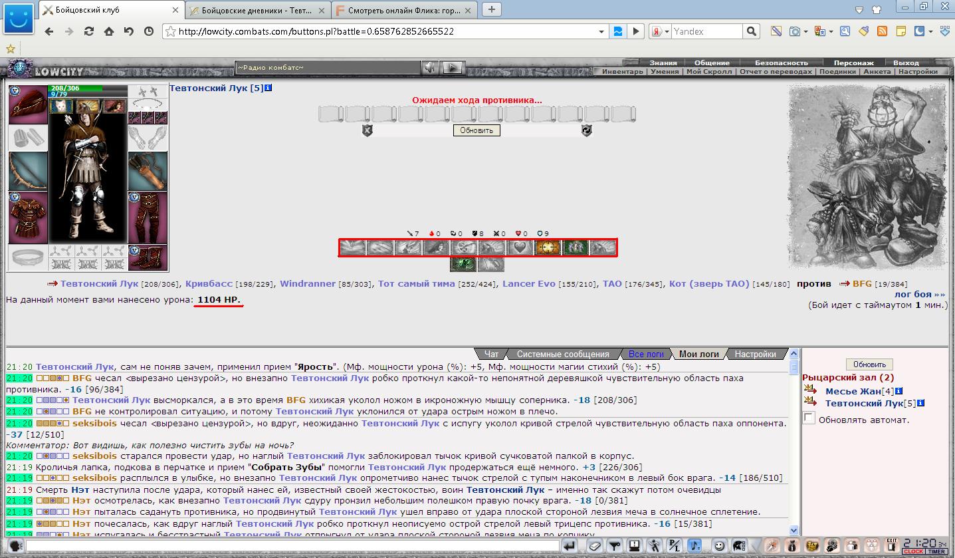
Task: Switch to the Чат tab
Action: pos(491,354)
